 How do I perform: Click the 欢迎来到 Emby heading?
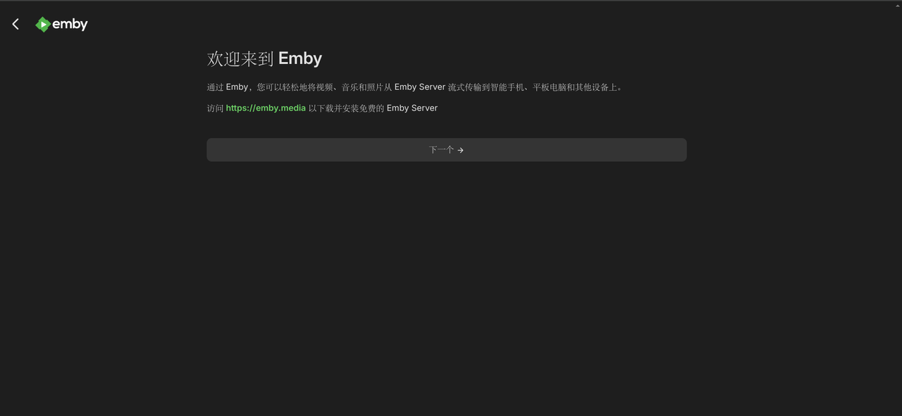coord(264,58)
